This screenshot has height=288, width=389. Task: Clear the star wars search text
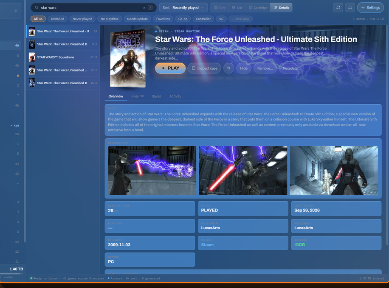144,8
